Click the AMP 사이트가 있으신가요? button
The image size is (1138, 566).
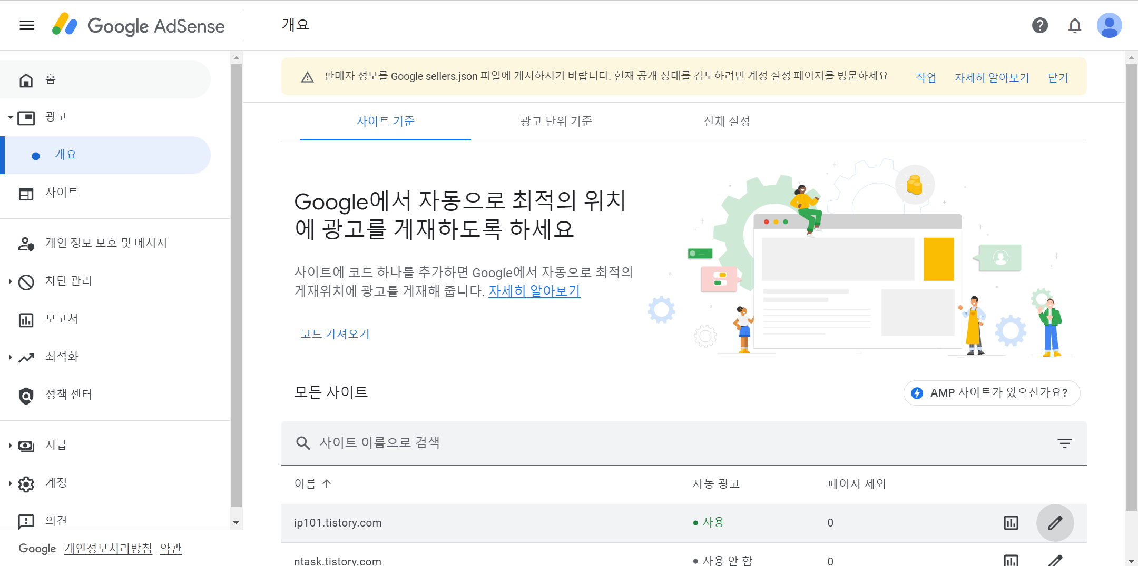992,393
